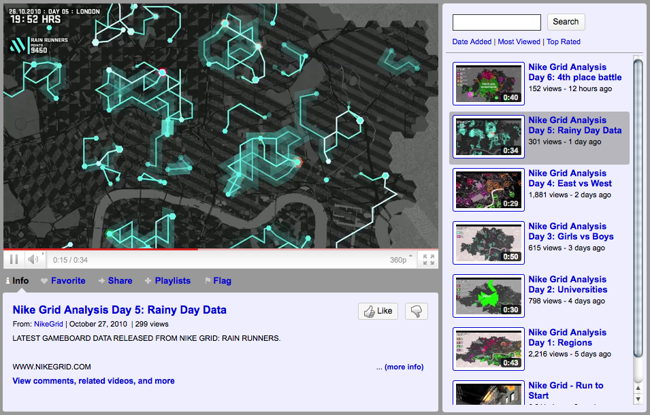650x415 pixels.
Task: Switch to the Favorite tab
Action: pyautogui.click(x=63, y=280)
